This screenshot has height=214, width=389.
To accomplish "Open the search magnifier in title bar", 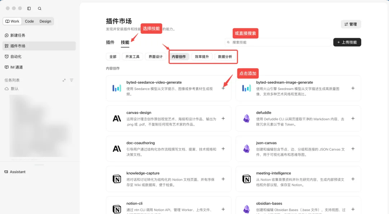I will click(40, 8).
